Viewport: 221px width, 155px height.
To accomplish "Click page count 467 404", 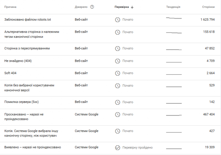I will pyautogui.click(x=209, y=114).
